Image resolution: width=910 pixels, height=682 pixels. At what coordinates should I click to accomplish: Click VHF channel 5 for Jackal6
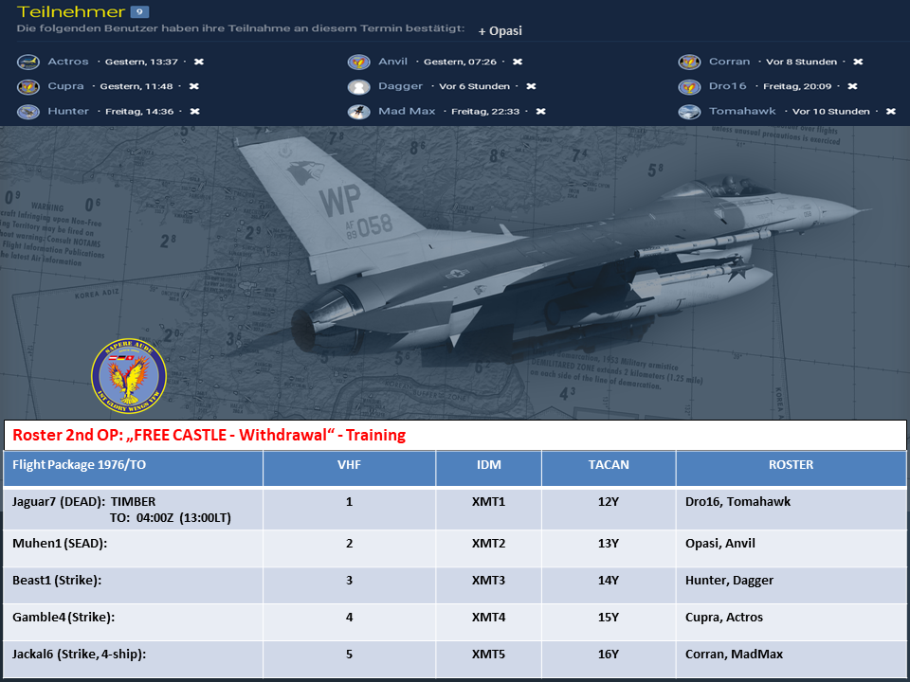pos(350,655)
